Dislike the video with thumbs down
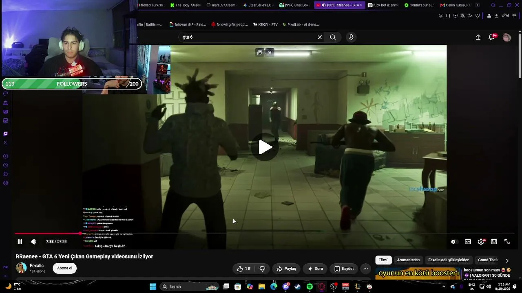Viewport: 522px width, 293px height. (x=262, y=269)
